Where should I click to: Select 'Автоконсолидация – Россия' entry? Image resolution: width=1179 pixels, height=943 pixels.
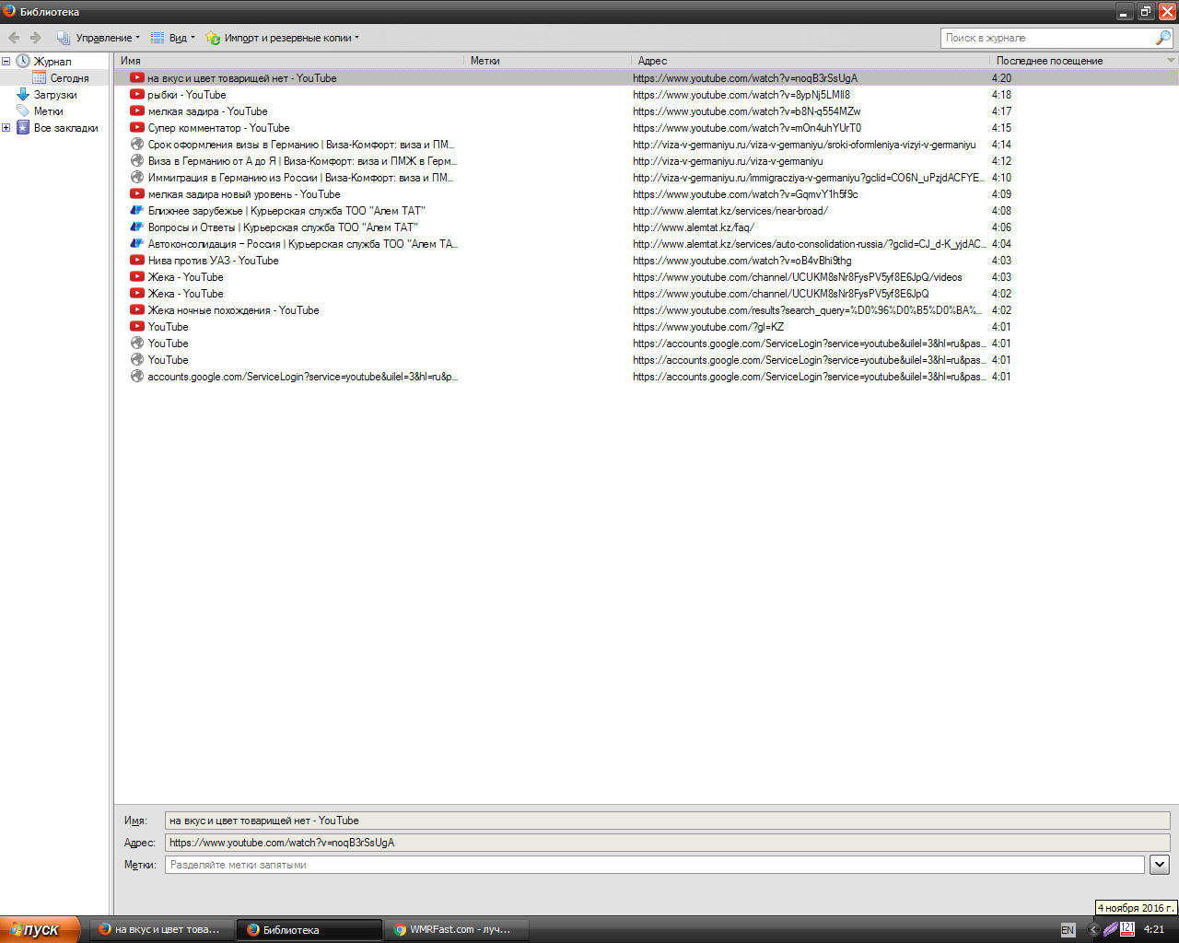click(x=647, y=244)
